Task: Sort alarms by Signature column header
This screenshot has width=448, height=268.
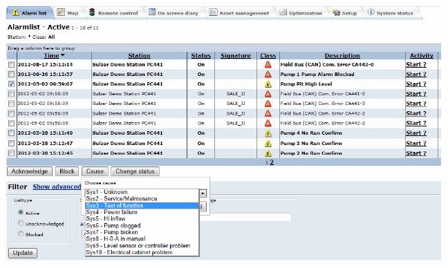Action: 236,56
